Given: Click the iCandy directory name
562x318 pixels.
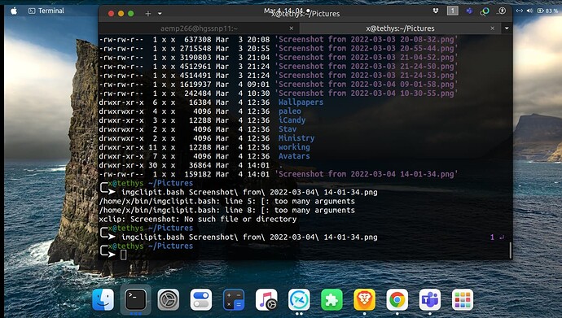Looking at the screenshot, I should coord(292,120).
